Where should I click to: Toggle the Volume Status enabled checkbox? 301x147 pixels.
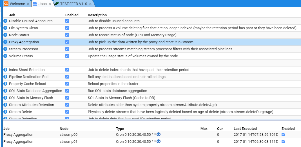click(x=67, y=56)
